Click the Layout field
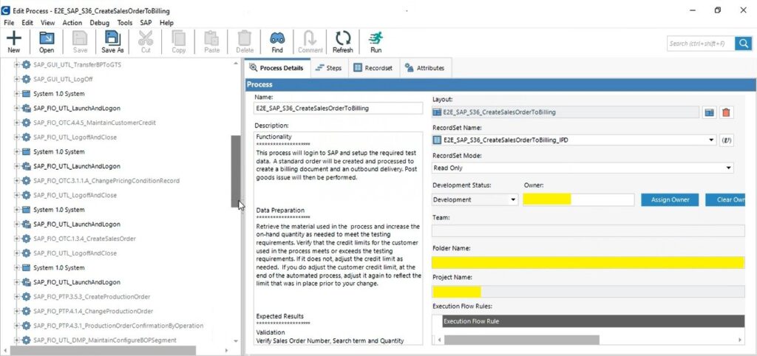Image resolution: width=757 pixels, height=356 pixels. click(566, 112)
